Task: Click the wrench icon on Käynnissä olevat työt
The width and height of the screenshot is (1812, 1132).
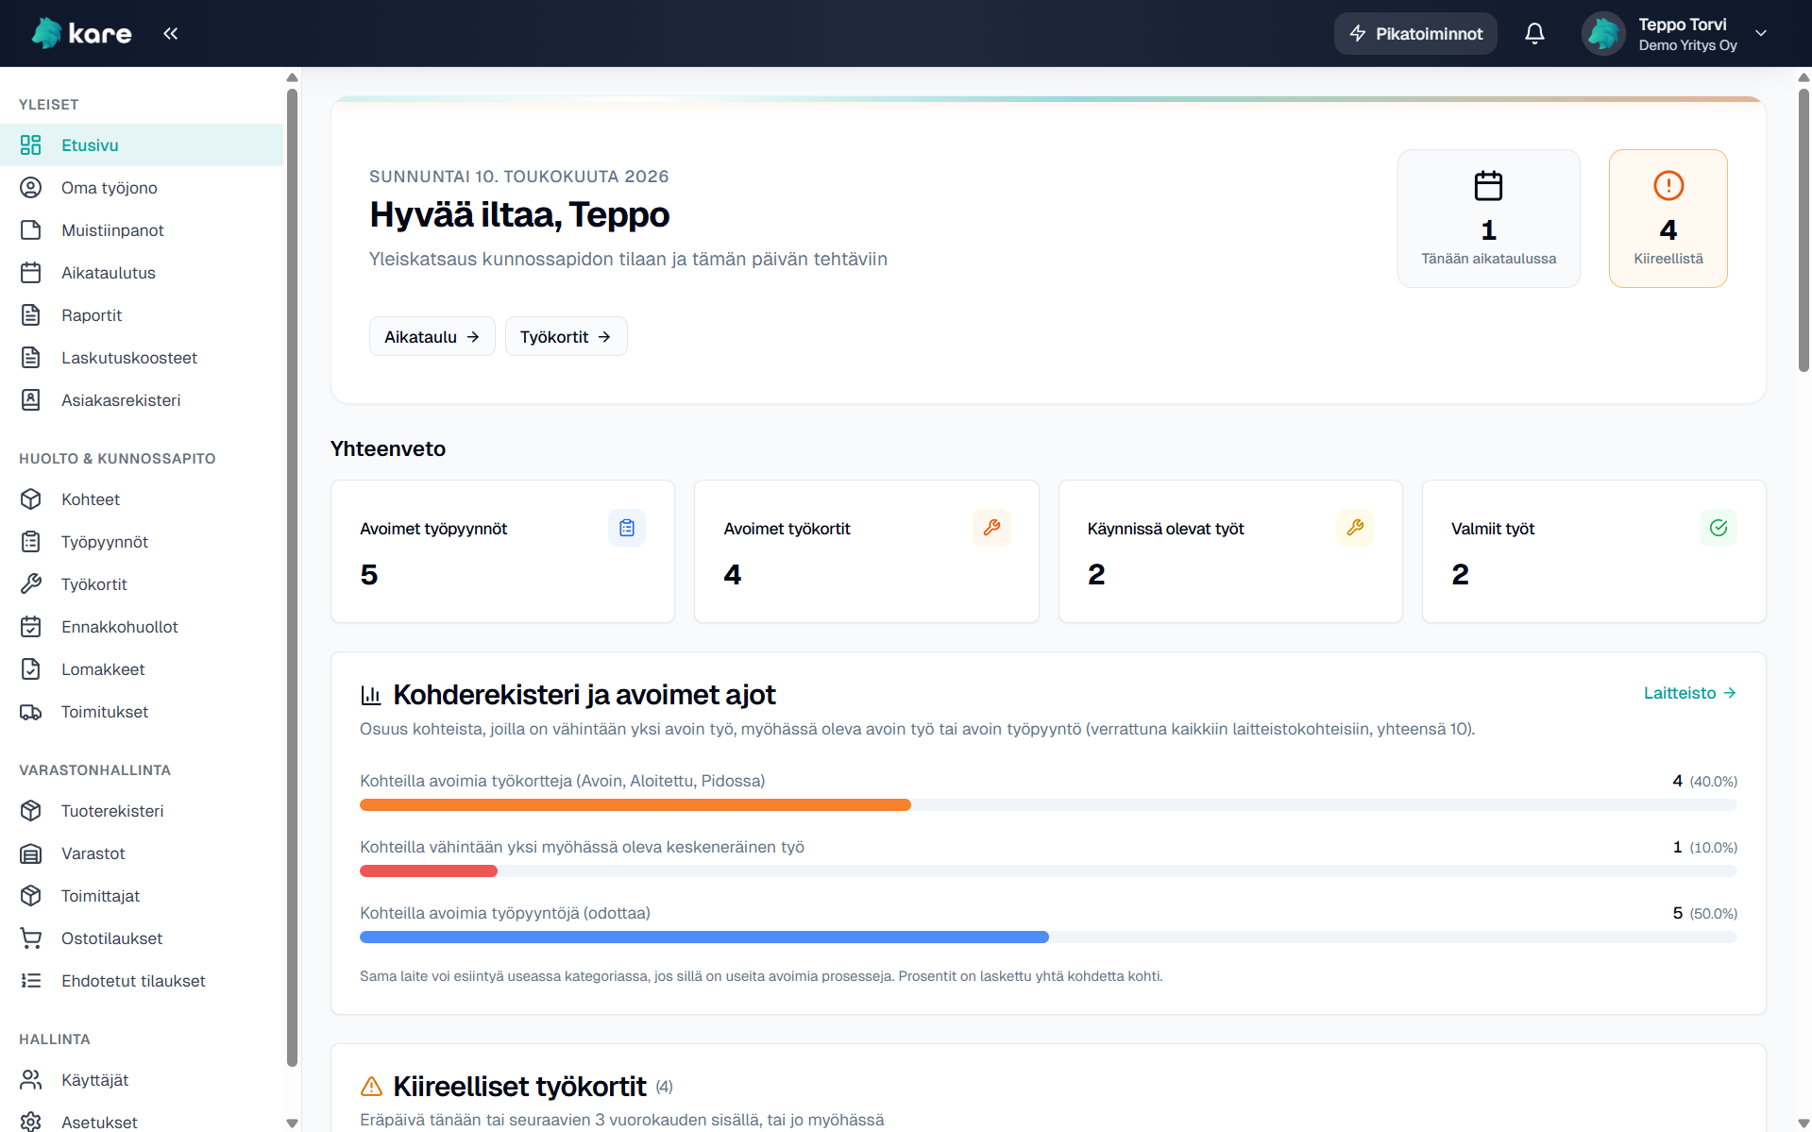Action: [x=1355, y=528]
